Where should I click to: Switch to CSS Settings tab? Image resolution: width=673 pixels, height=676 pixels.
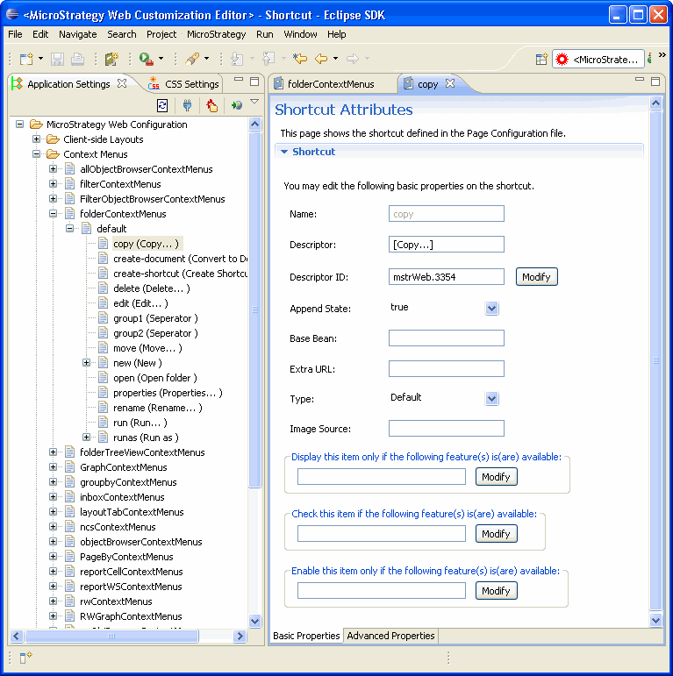pyautogui.click(x=183, y=84)
